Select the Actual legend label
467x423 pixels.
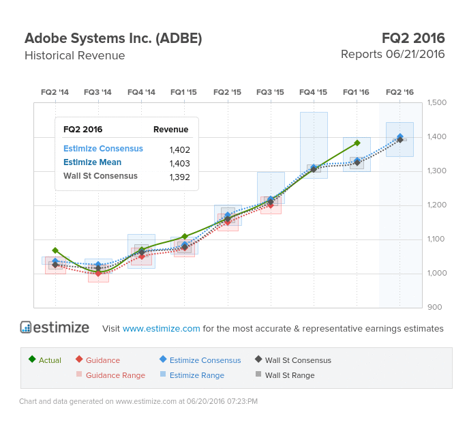(x=50, y=360)
